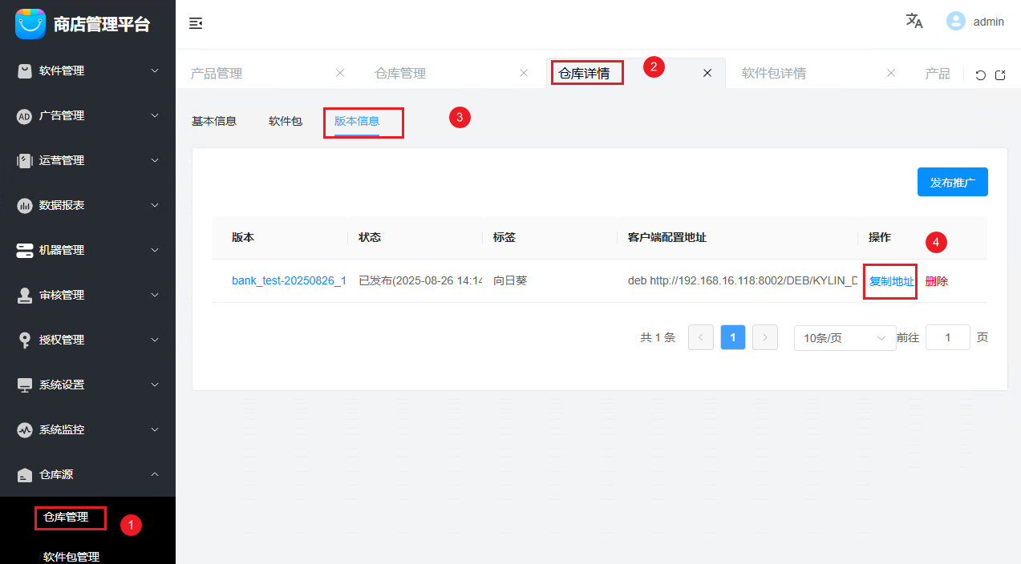This screenshot has height=564, width=1021.
Task: Toggle the sidebar collapse button
Action: point(196,24)
